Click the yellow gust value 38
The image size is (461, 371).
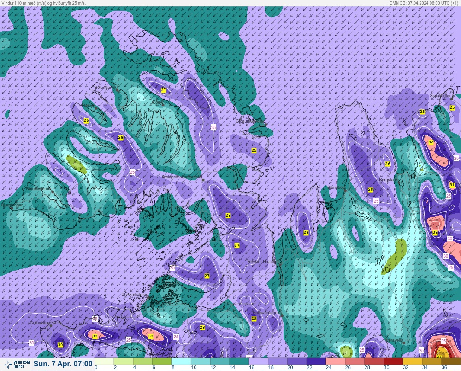click(435, 233)
